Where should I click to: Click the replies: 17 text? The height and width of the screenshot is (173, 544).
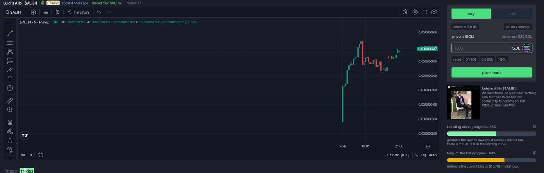click(133, 3)
